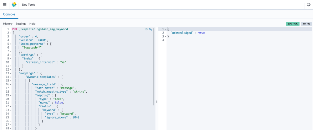Switch to the Console tab
Screen dimensions: 313x130
9,14
